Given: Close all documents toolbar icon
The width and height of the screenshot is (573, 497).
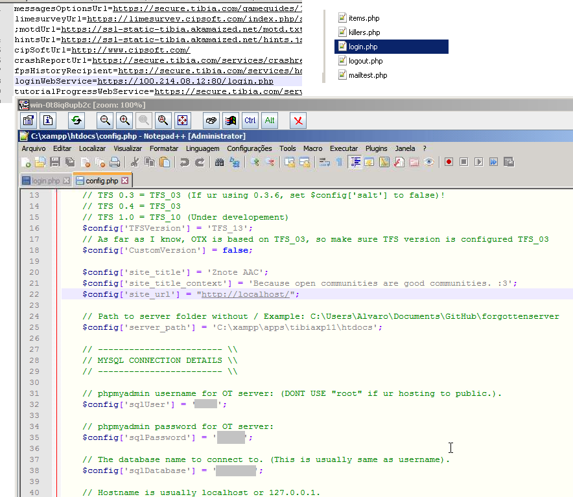Looking at the screenshot, I should click(100, 162).
